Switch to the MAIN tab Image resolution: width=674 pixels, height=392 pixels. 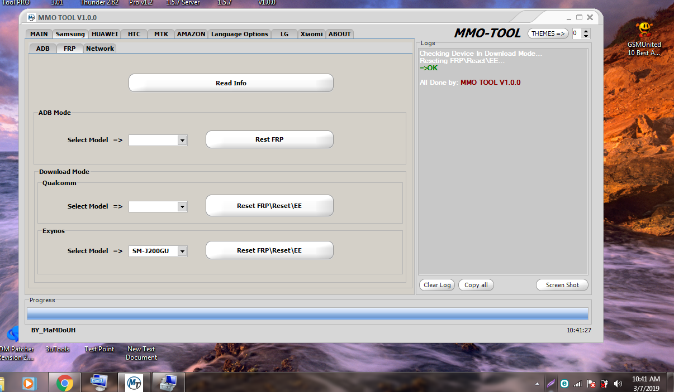point(39,34)
